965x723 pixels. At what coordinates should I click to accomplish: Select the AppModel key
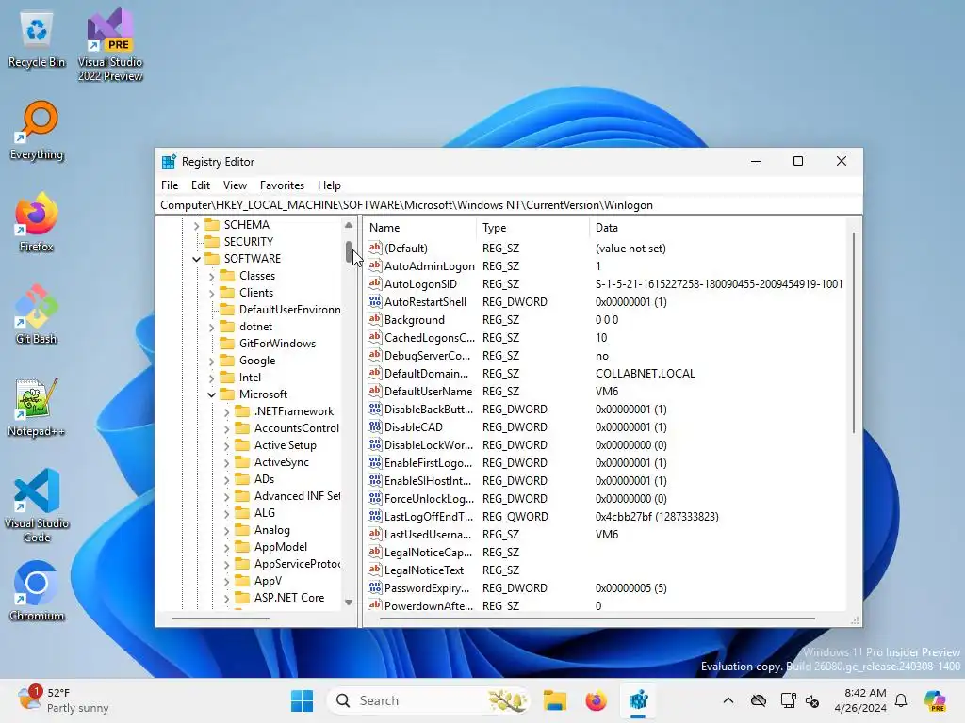(280, 547)
